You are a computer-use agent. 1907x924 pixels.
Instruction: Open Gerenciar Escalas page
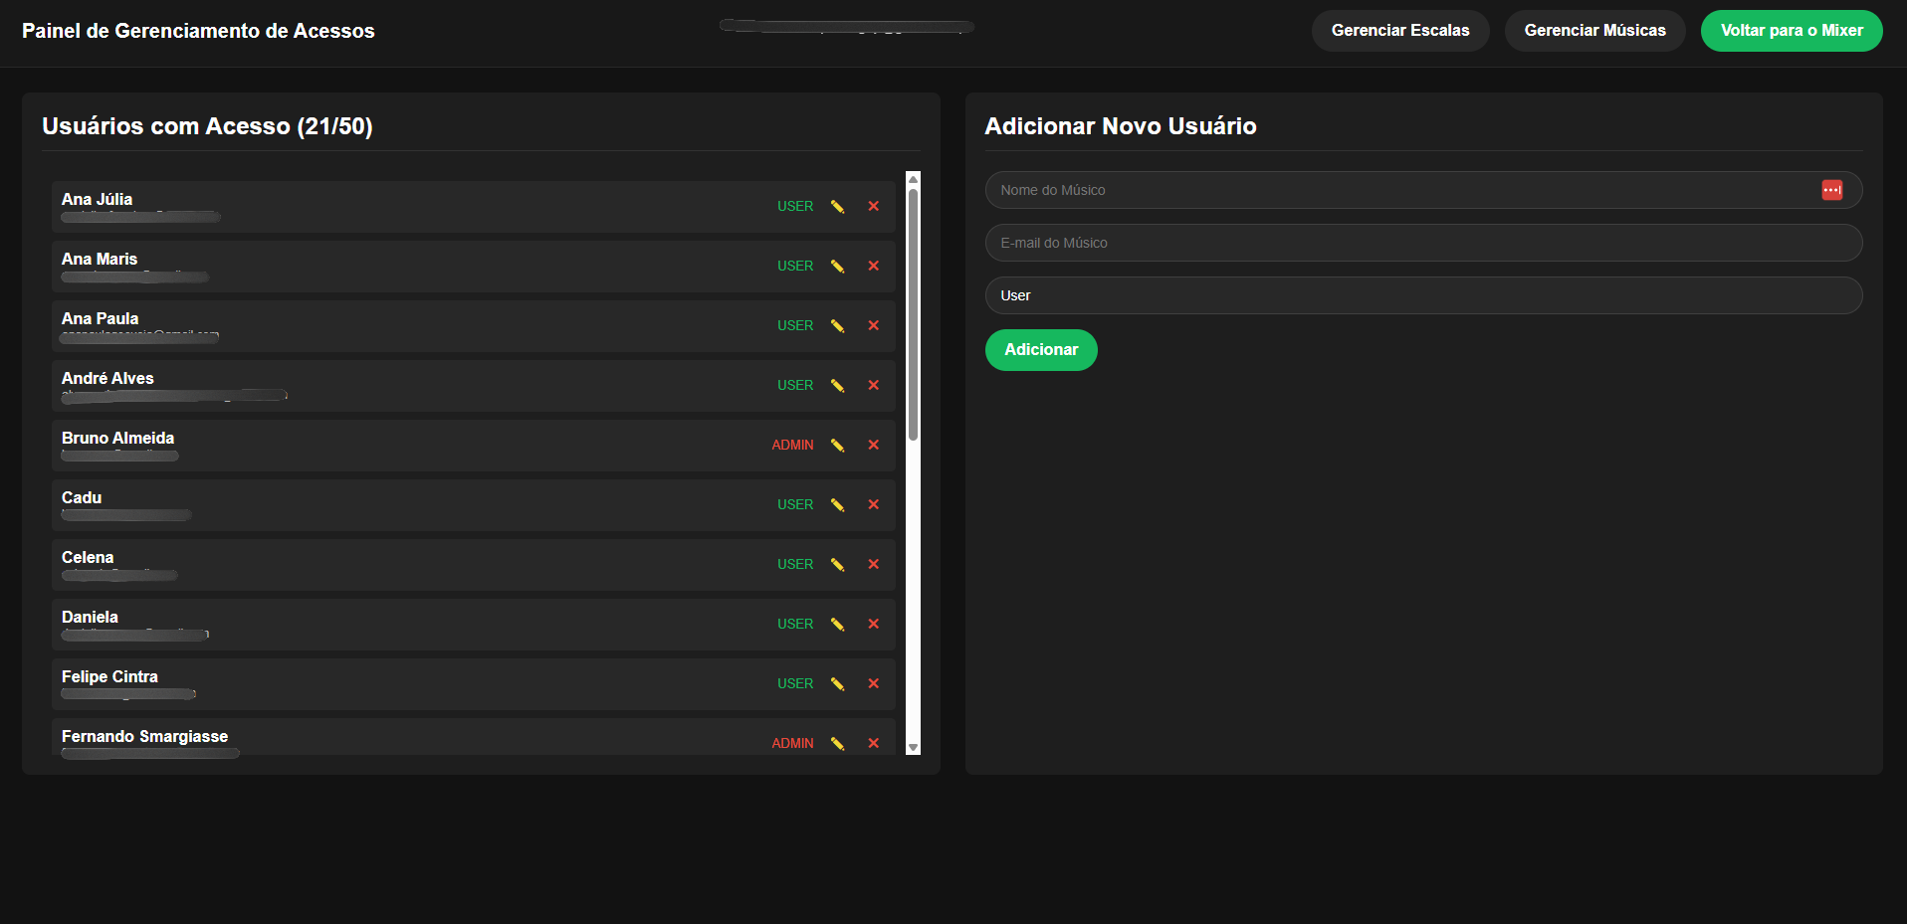[x=1399, y=31]
